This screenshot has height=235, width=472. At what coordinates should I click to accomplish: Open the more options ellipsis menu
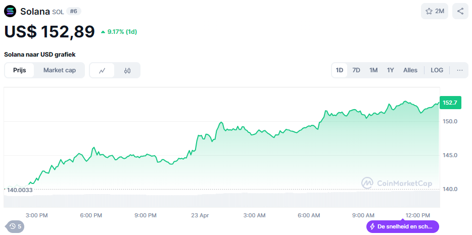(x=460, y=70)
